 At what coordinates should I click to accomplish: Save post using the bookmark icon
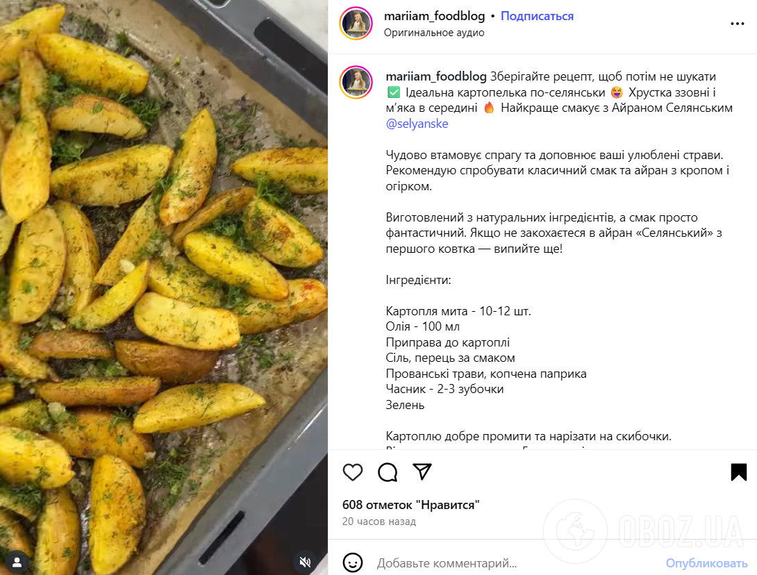tap(738, 472)
